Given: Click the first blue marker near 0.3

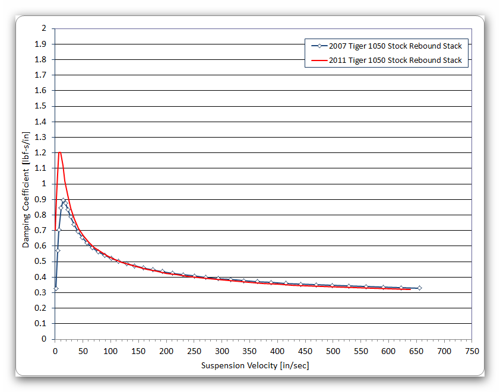Looking at the screenshot, I should click(x=56, y=288).
